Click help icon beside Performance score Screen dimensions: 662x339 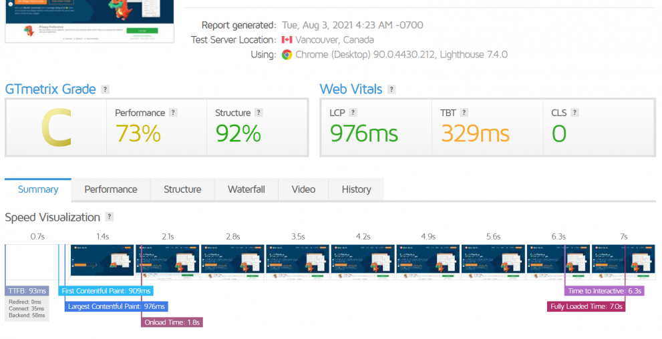tap(173, 113)
